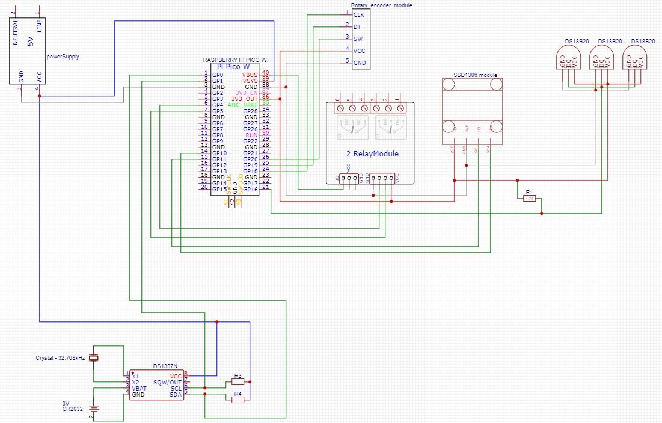Select the GP20 pin label on the Pico
The width and height of the screenshot is (662, 423).
coord(250,159)
